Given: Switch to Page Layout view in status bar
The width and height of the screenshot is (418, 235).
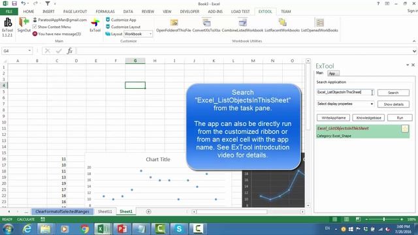Looking at the screenshot, I should pos(346,219).
